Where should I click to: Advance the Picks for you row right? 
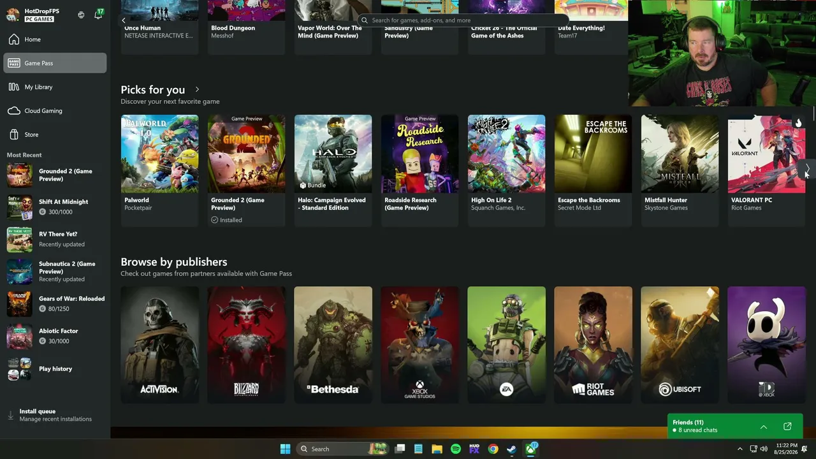click(807, 168)
